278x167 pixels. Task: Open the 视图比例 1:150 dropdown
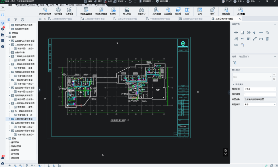point(260,89)
